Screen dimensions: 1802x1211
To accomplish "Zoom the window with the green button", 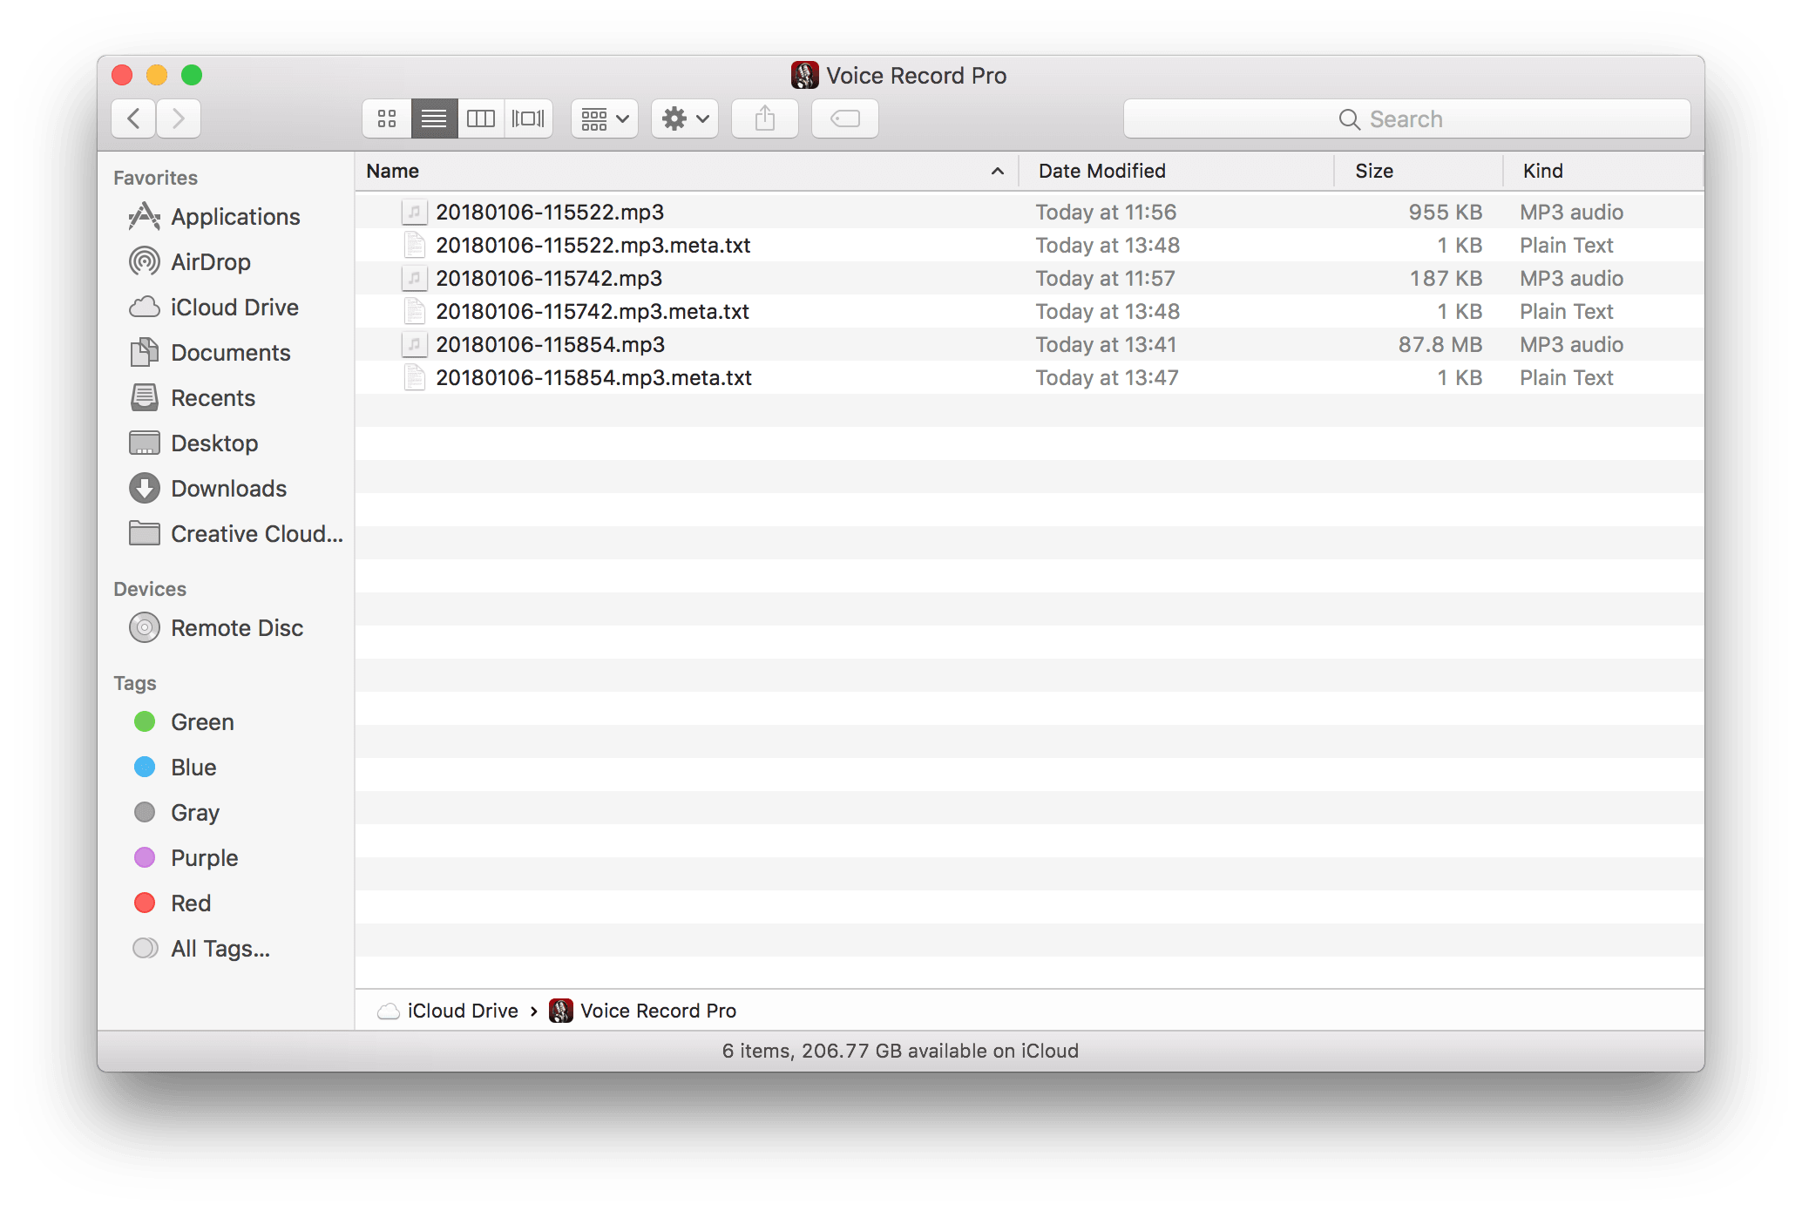I will click(192, 76).
